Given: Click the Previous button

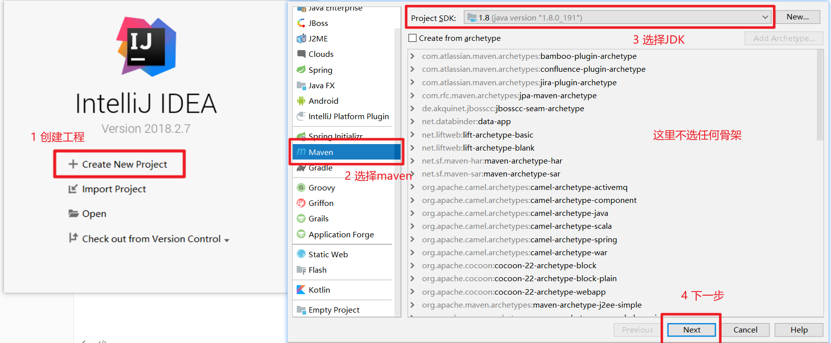Looking at the screenshot, I should 637,330.
